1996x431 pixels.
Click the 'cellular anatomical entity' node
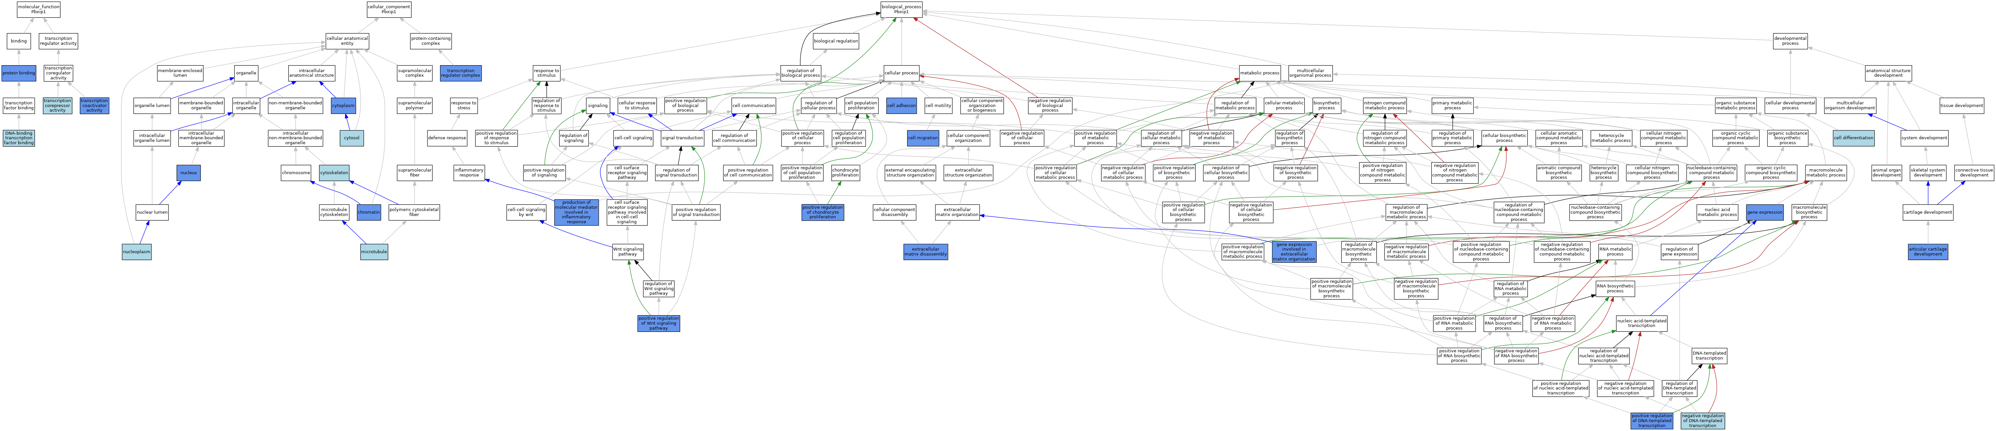(347, 41)
